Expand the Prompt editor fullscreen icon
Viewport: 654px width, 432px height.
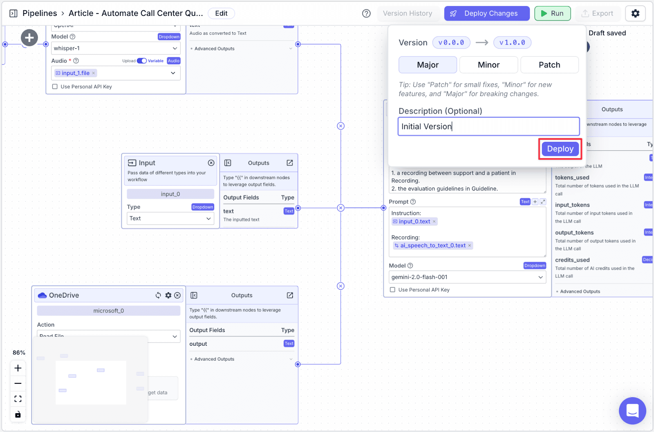543,202
